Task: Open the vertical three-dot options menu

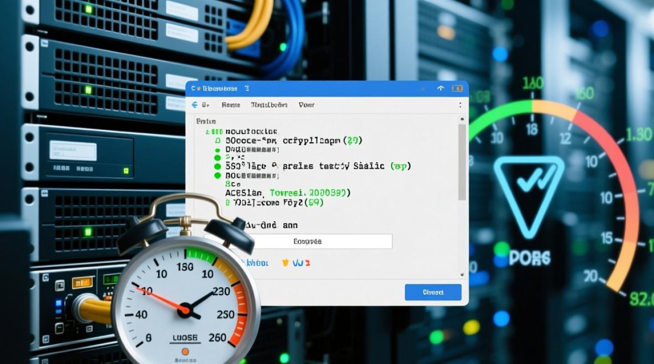Action: [x=460, y=105]
